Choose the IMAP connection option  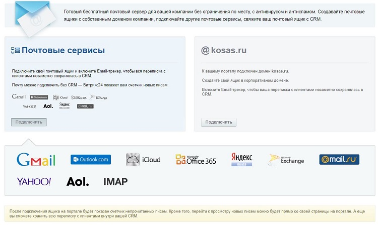[x=115, y=181]
